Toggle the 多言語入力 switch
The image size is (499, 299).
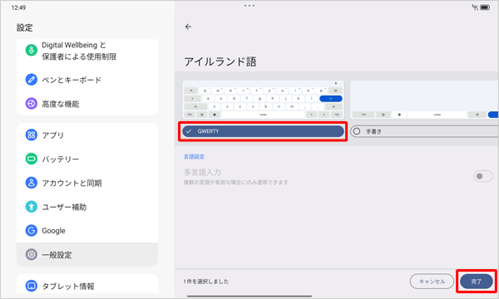[x=482, y=176]
